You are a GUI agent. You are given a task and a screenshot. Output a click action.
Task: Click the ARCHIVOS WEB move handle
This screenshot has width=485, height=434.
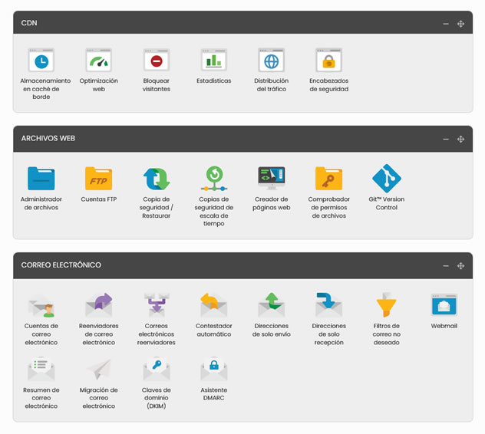pyautogui.click(x=460, y=139)
